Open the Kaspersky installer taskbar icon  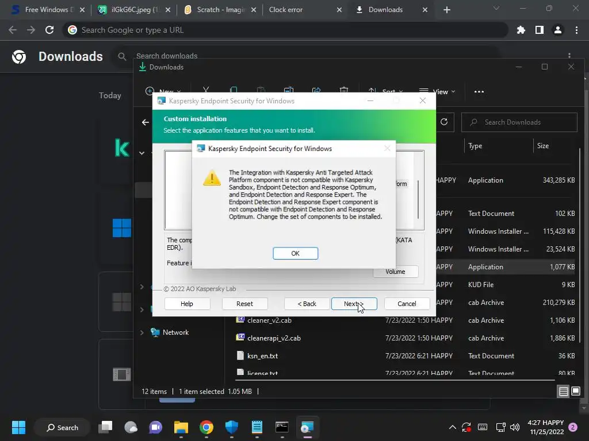307,427
